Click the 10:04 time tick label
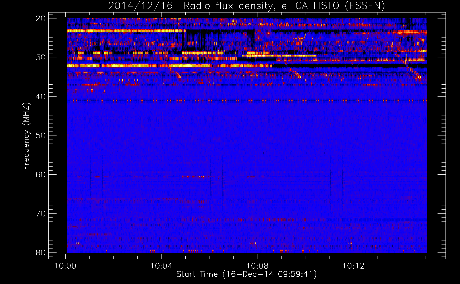 coord(161,266)
